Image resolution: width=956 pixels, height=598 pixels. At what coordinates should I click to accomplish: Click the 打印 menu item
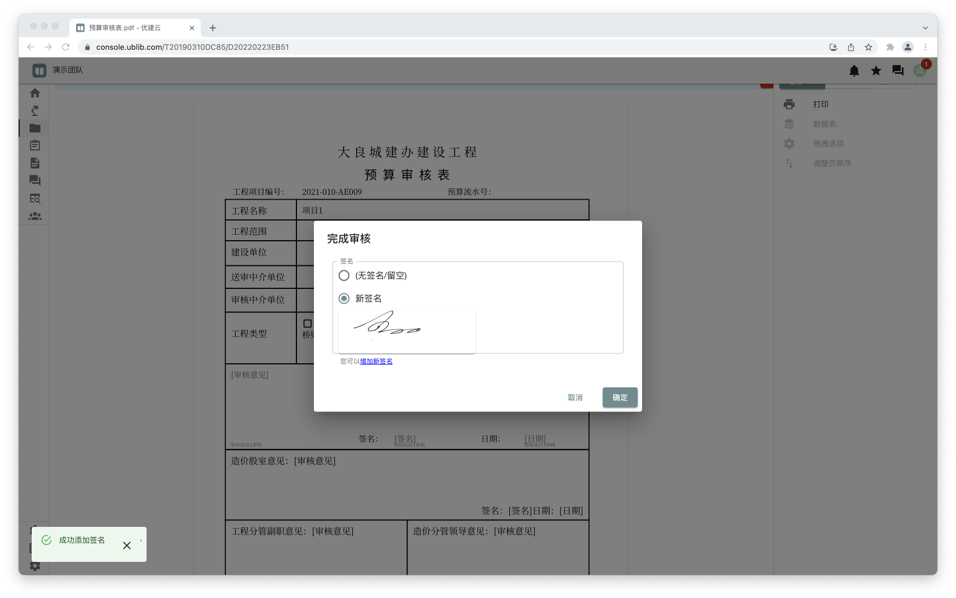(x=821, y=104)
